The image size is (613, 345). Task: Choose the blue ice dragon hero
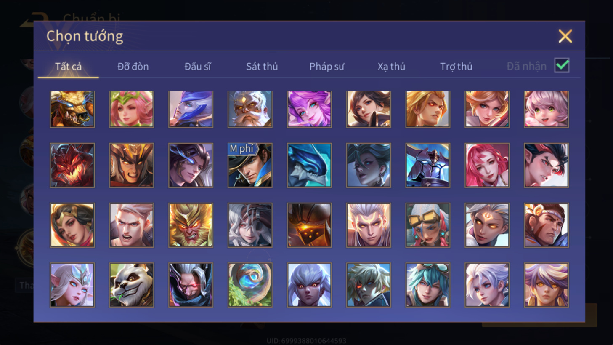point(309,165)
